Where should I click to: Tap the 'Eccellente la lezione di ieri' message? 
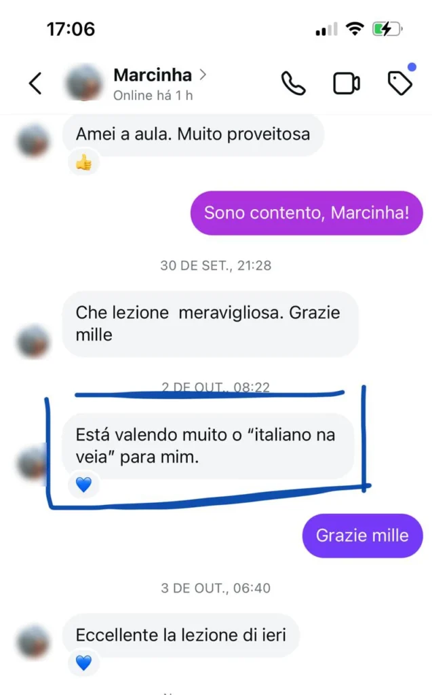[181, 635]
